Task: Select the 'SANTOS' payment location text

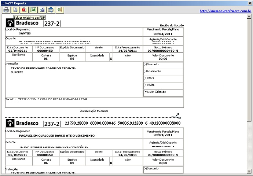Action: coord(25,33)
